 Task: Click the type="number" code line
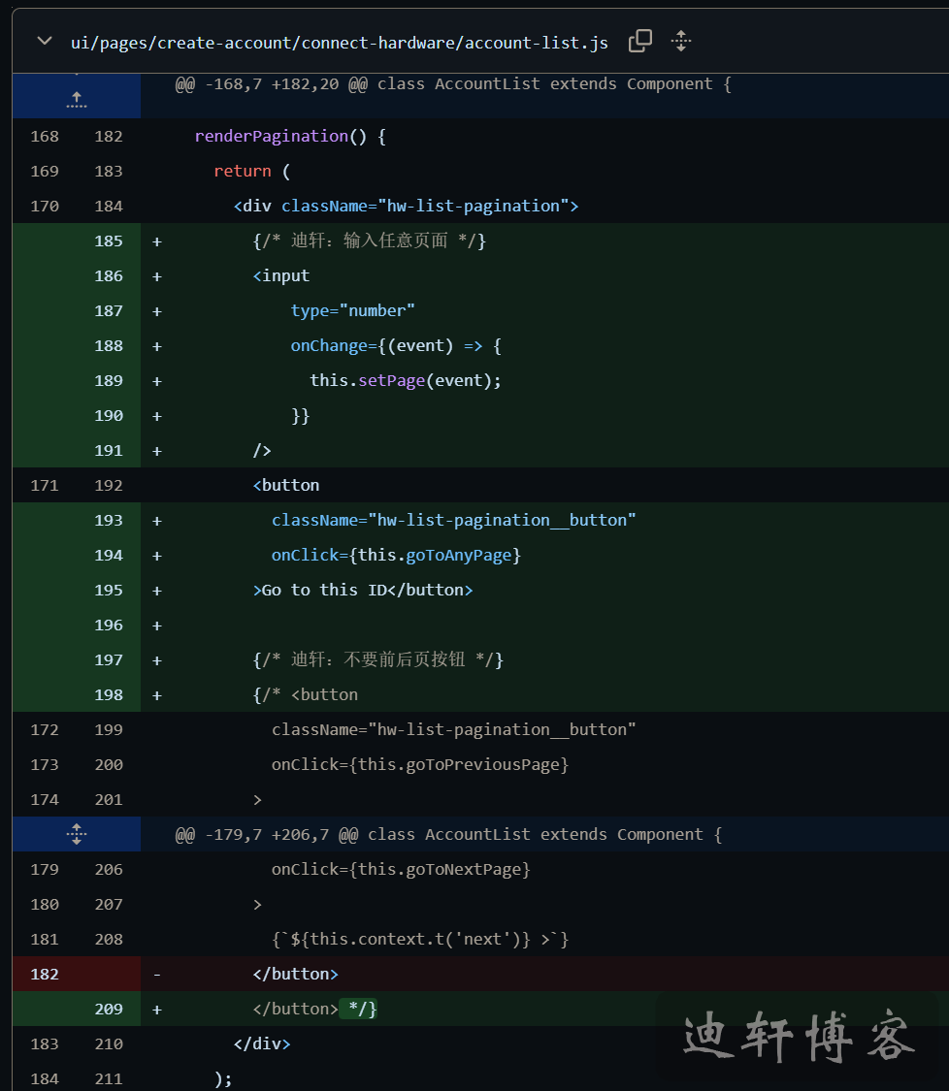[x=352, y=311]
